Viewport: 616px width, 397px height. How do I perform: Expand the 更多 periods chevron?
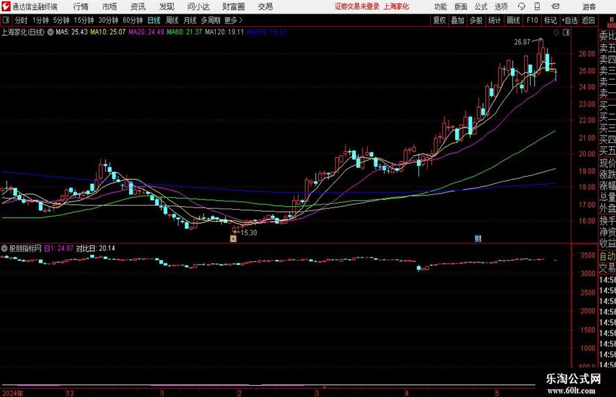[241, 20]
